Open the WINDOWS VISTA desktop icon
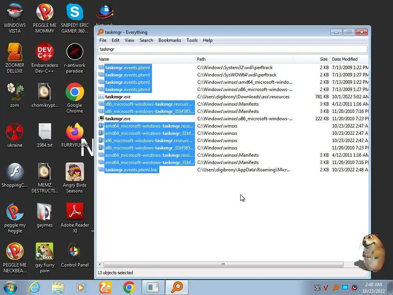393x295 pixels. pyautogui.click(x=15, y=18)
